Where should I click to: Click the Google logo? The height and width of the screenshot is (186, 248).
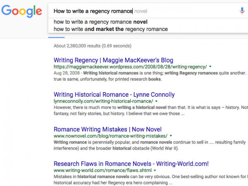21,11
